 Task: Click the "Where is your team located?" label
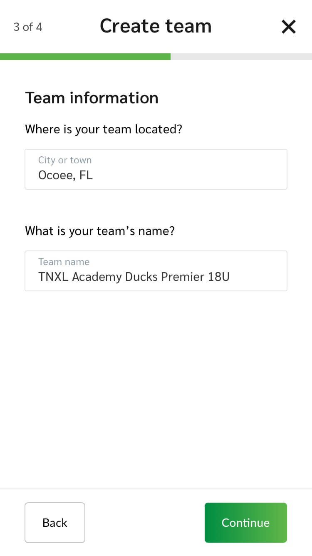pos(104,129)
